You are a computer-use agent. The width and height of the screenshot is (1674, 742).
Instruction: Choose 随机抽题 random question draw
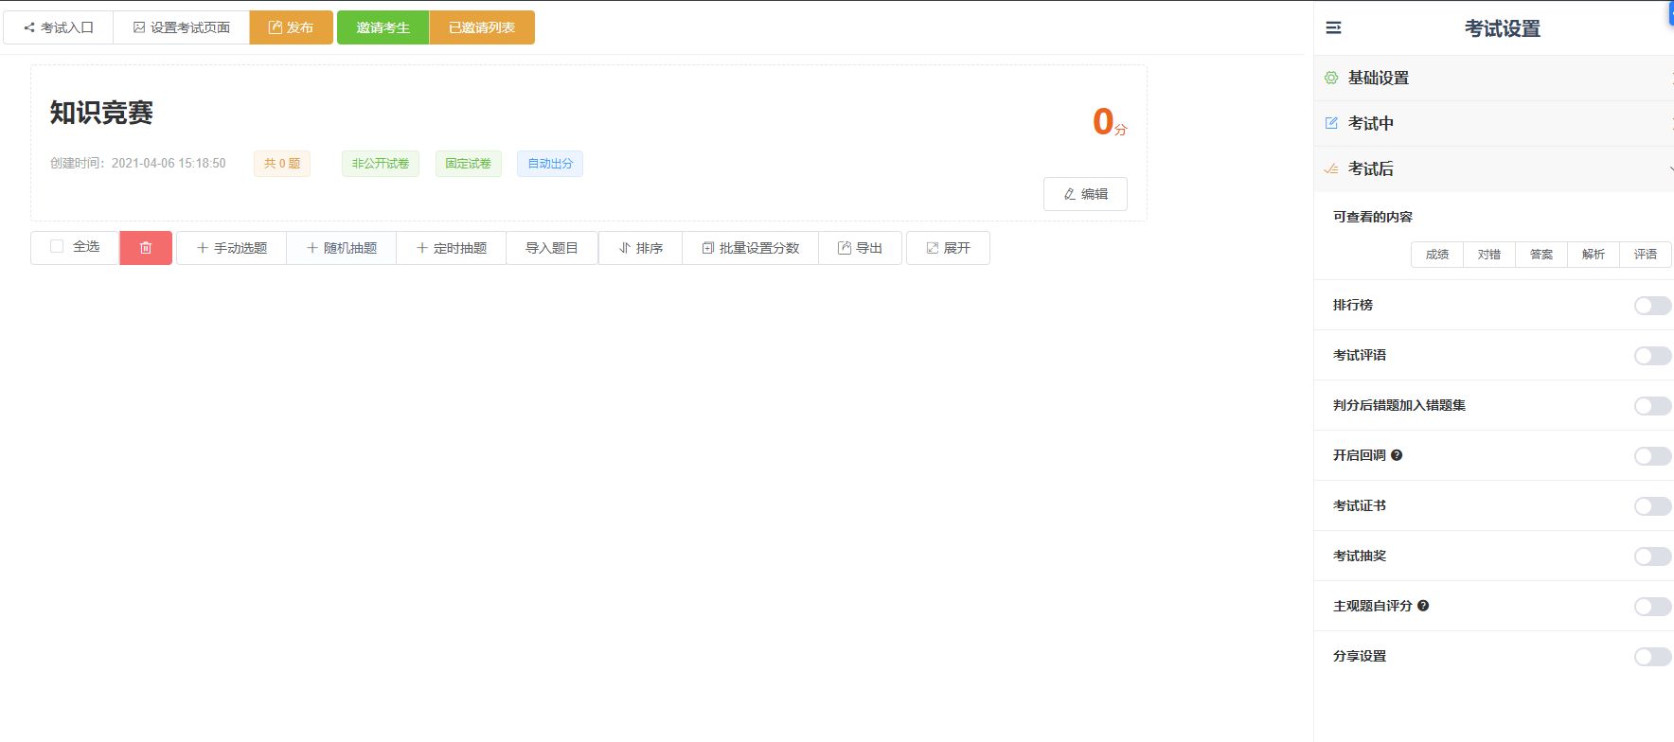click(x=341, y=248)
